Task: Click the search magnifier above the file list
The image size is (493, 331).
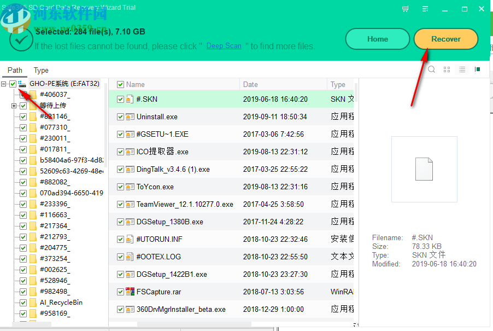Action: 431,69
